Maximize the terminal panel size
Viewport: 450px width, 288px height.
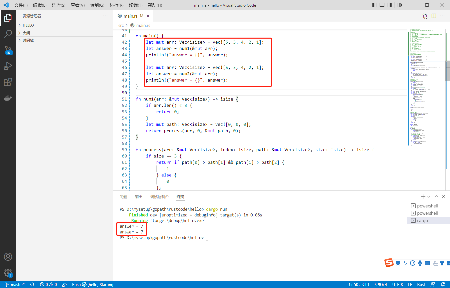coord(436,197)
